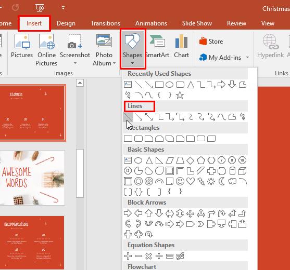Insert a Chart

click(x=181, y=46)
